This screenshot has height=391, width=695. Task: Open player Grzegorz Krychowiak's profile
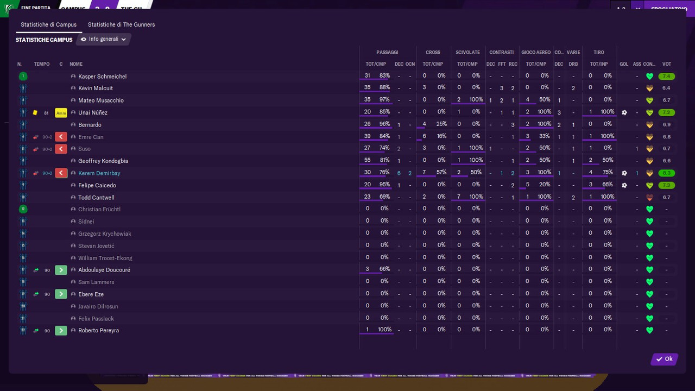click(x=105, y=234)
